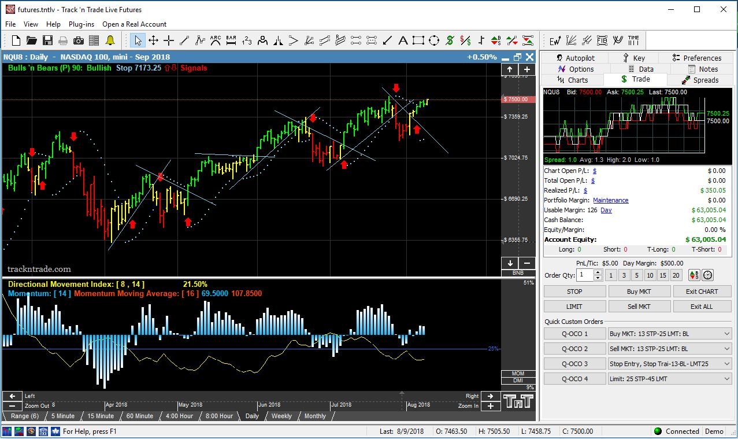
Task: Open the TIME tool
Action: (x=633, y=40)
